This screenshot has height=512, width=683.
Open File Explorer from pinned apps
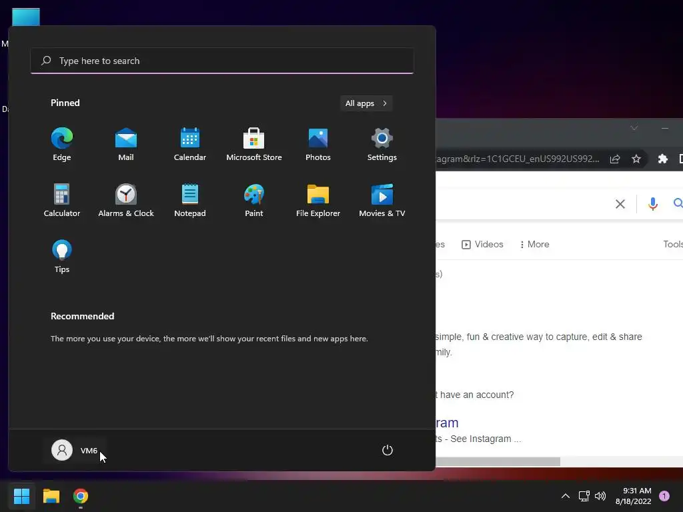point(318,200)
